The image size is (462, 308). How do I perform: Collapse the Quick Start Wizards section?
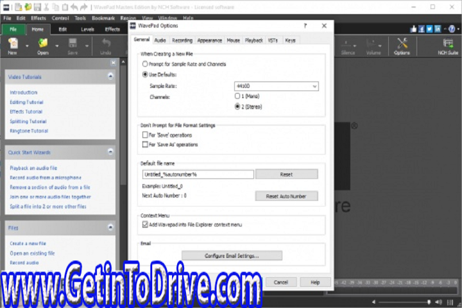110,152
